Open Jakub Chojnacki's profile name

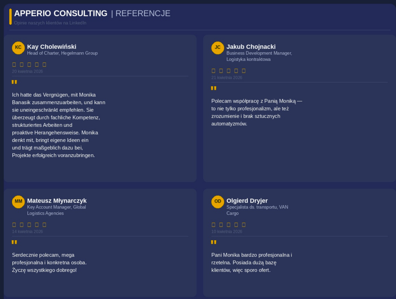coord(251,47)
